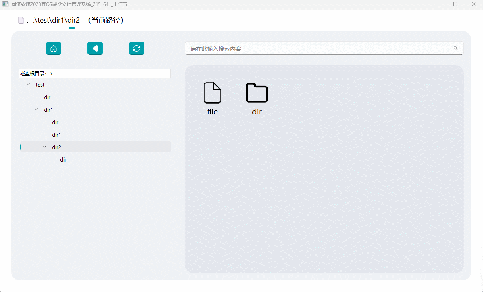Image resolution: width=483 pixels, height=292 pixels.
Task: Maximize the file manager window
Action: coord(455,4)
